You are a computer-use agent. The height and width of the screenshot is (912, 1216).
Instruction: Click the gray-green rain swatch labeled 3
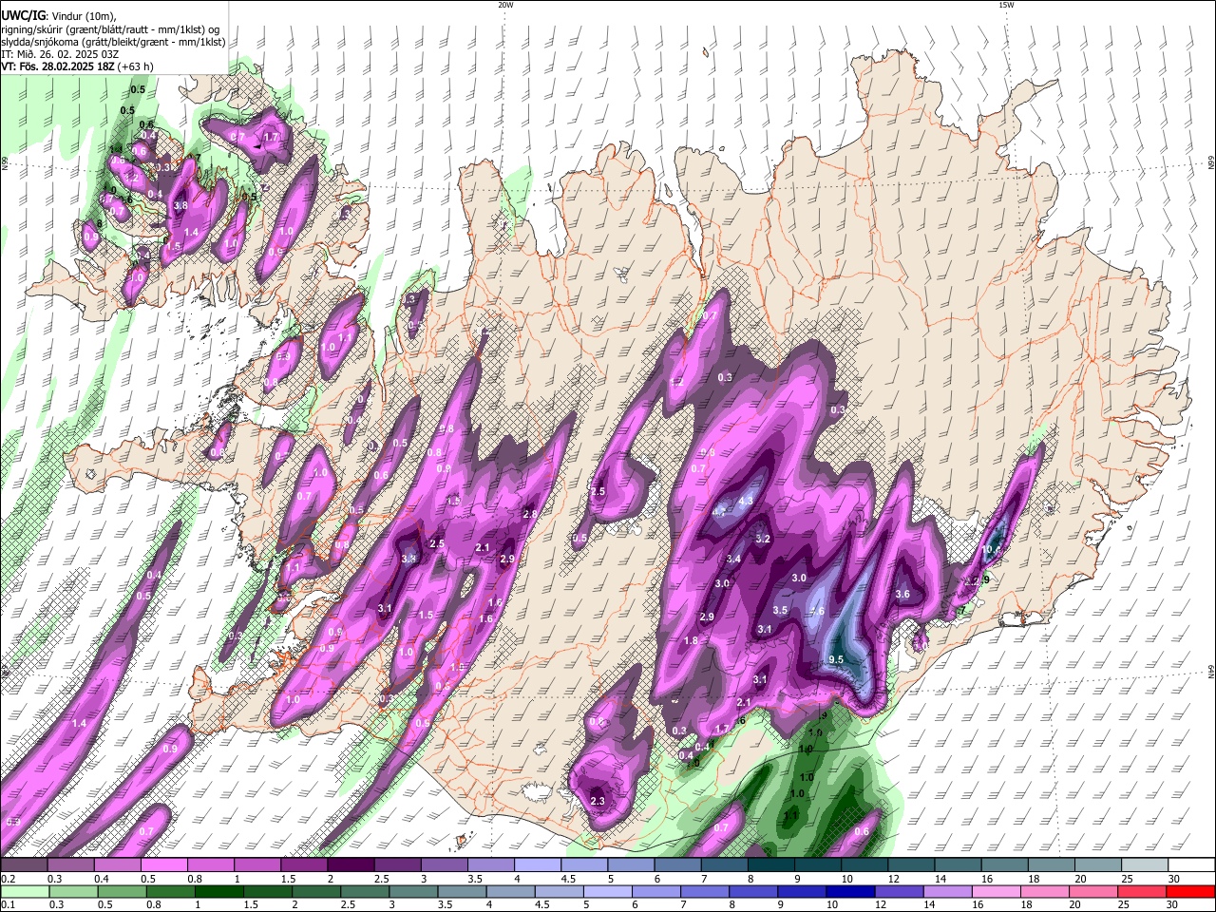click(414, 891)
